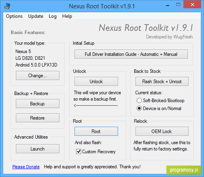Viewport: 204px width, 177px height.
Task: Click the Backup button
Action: click(38, 104)
